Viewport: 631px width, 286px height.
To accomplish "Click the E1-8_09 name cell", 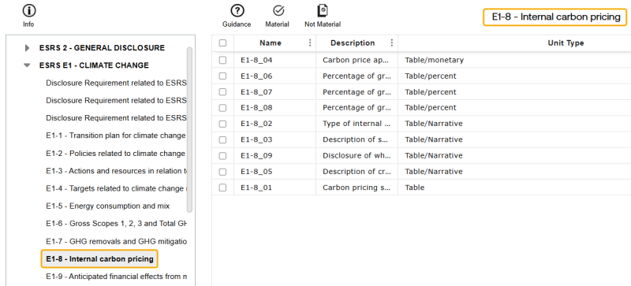I will (x=274, y=156).
